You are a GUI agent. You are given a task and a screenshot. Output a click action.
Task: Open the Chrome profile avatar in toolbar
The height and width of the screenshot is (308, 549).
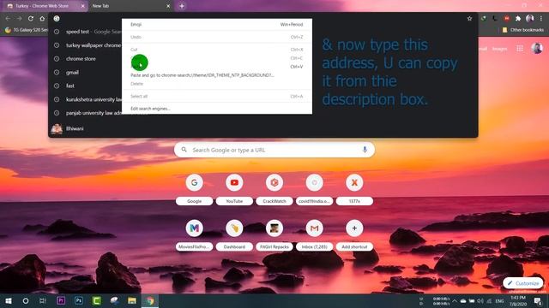(x=530, y=19)
